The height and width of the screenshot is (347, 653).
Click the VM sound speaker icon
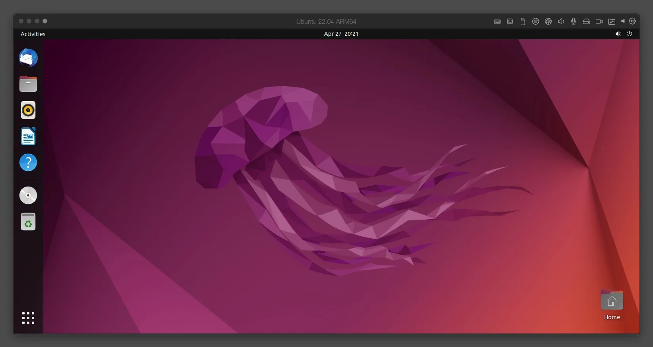[x=561, y=21]
